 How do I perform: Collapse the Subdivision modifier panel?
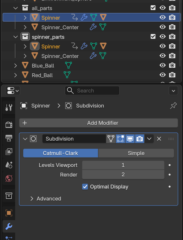[25, 139]
